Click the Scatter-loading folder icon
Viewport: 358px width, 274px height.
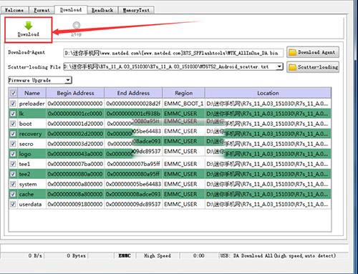pos(292,67)
